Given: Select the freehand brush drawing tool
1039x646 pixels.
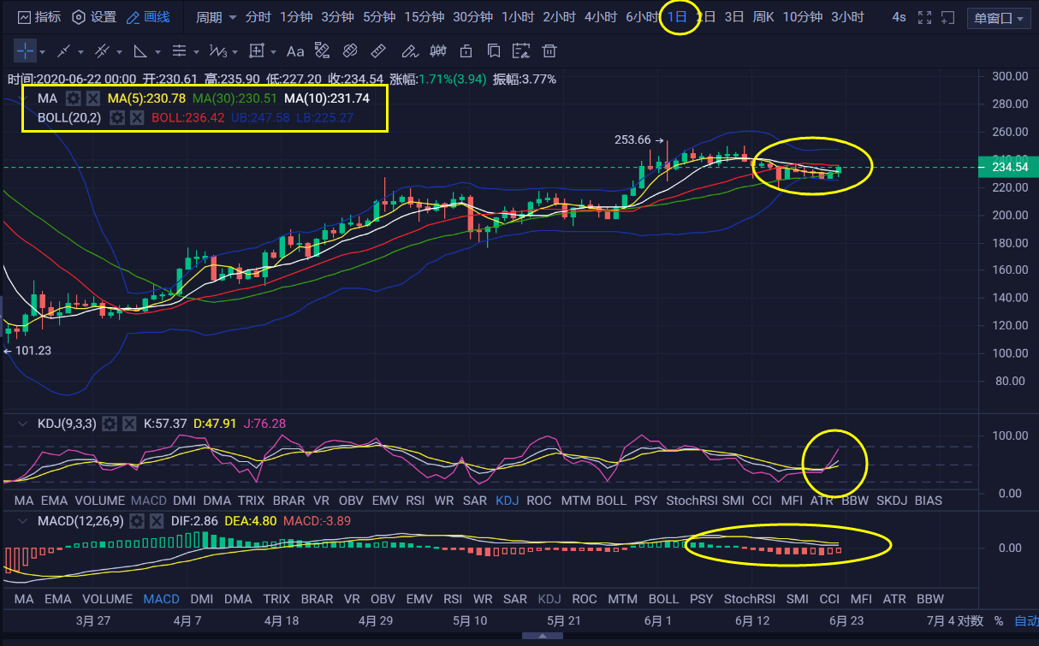Looking at the screenshot, I should (410, 51).
